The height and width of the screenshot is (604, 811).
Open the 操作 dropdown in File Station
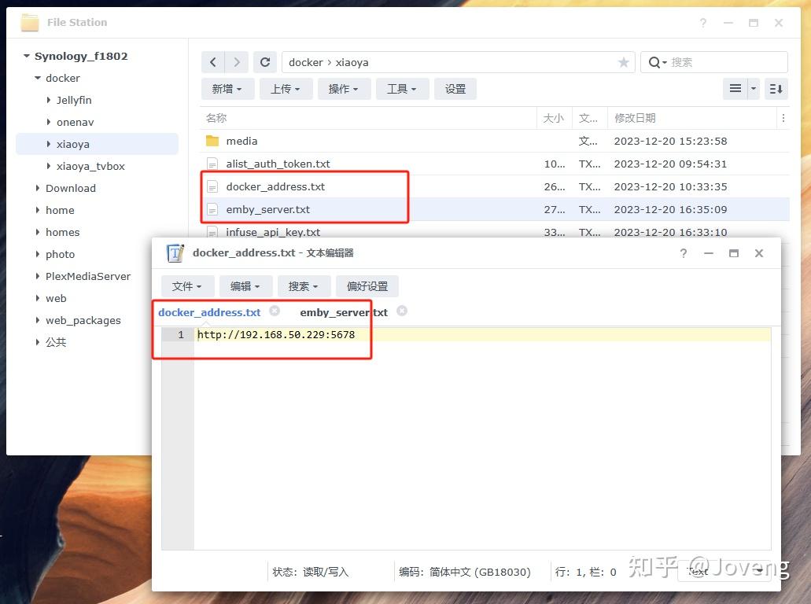pos(344,89)
